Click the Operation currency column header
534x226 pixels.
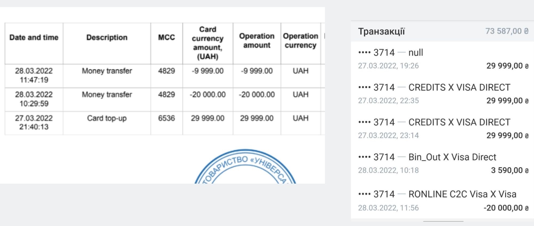pos(301,41)
